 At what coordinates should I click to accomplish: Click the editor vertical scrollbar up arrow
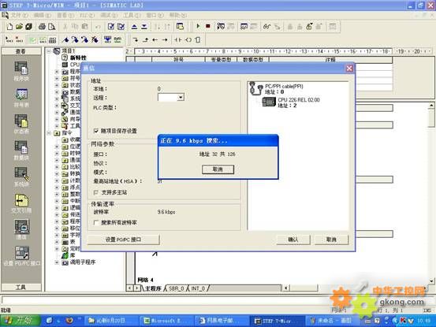click(x=431, y=106)
